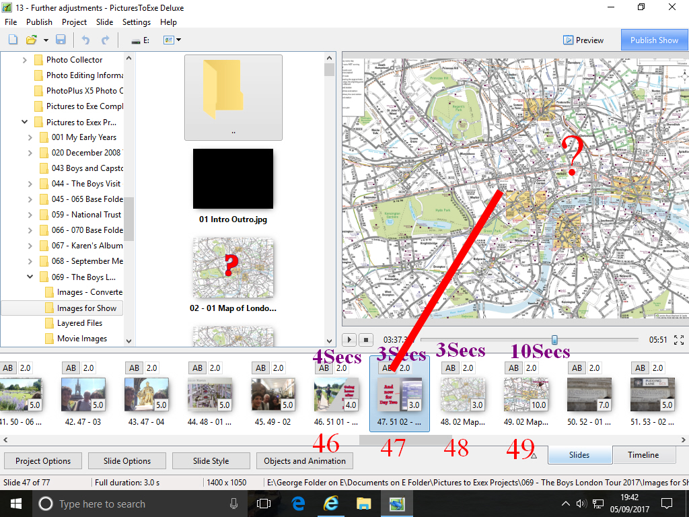
Task: Click the slide list horizontal scrollbar thumb
Action: (x=406, y=440)
